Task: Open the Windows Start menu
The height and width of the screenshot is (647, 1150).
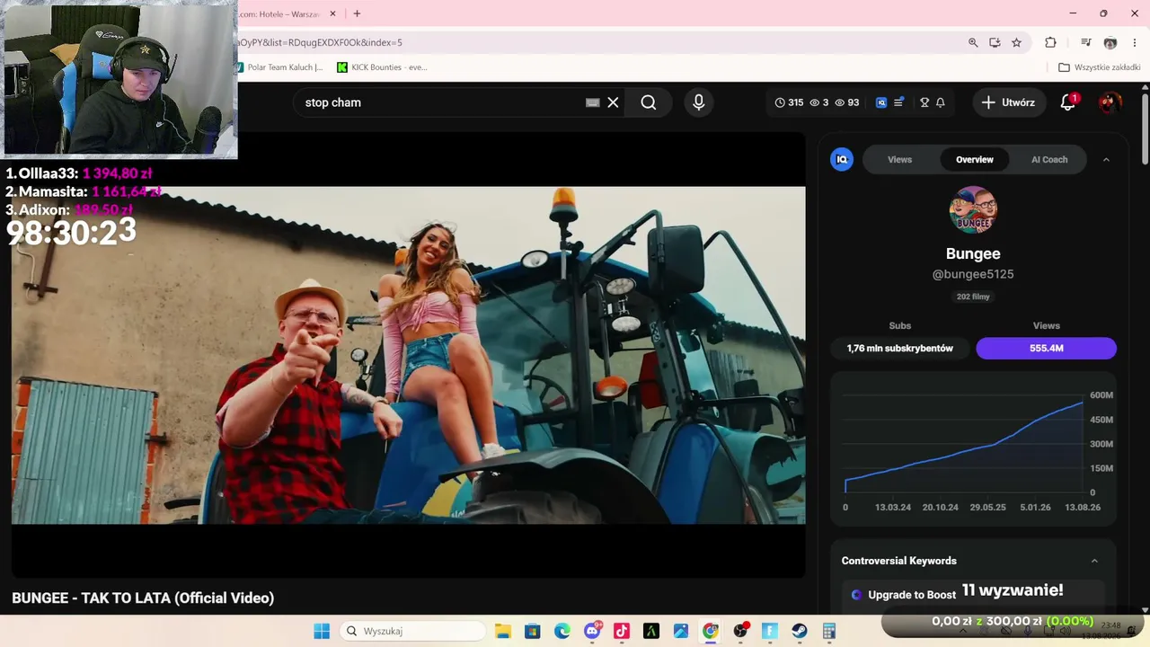Action: click(322, 631)
